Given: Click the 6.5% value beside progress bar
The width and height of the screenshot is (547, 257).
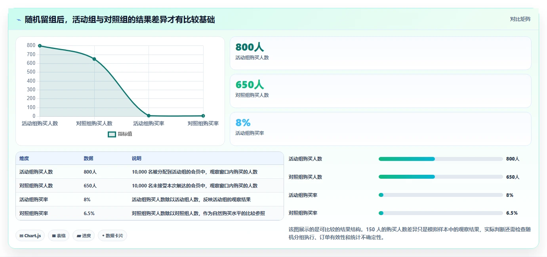Looking at the screenshot, I should click(512, 213).
